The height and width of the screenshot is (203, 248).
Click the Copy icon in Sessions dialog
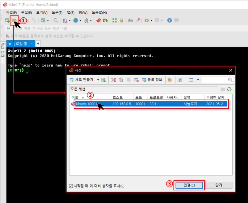(121, 80)
